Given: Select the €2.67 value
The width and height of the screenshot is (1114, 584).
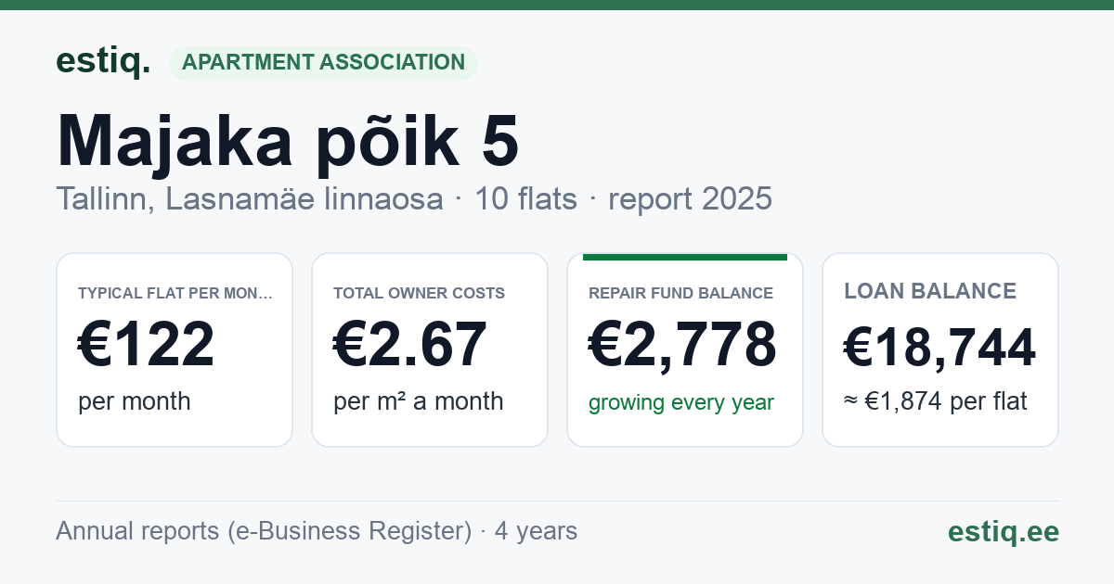Looking at the screenshot, I should tap(410, 344).
